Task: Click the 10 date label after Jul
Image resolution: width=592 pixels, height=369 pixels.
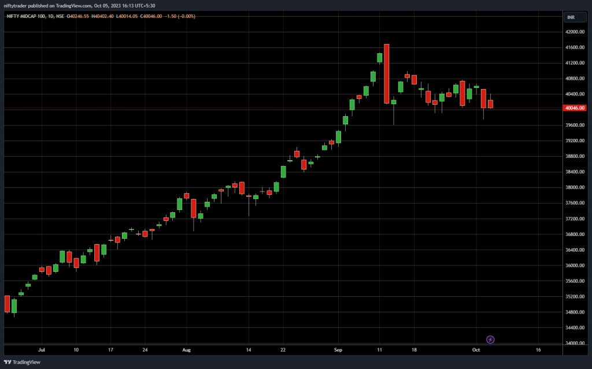Action: (76, 350)
